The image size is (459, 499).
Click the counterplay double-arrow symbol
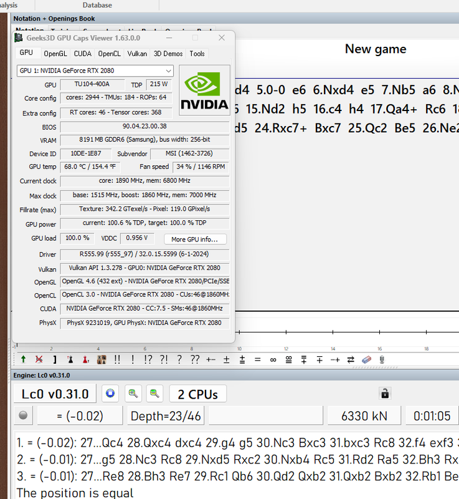click(351, 360)
